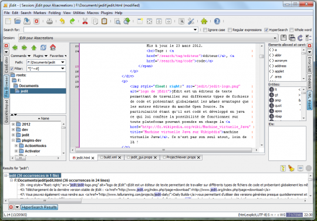Unsplit the edit pane icon

pos(150,21)
